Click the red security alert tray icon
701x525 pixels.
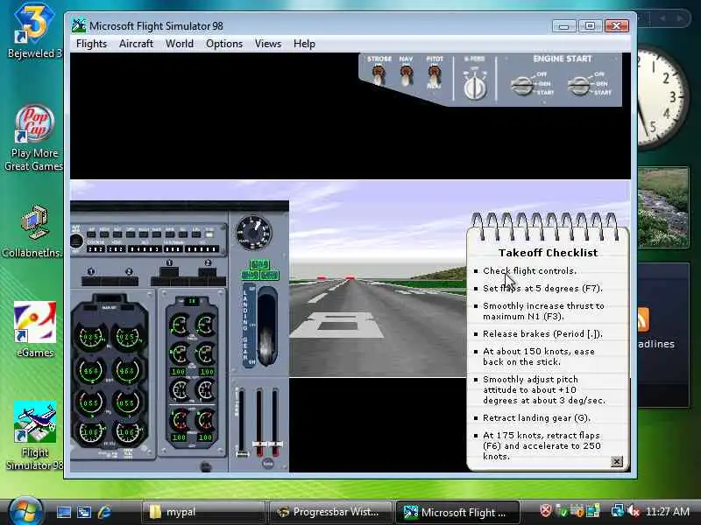coord(545,511)
